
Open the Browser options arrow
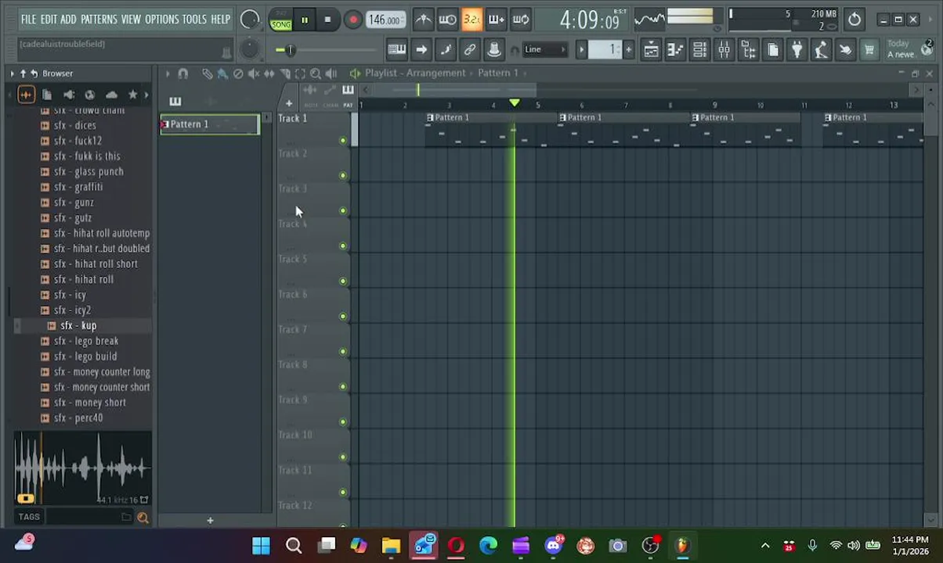click(12, 74)
